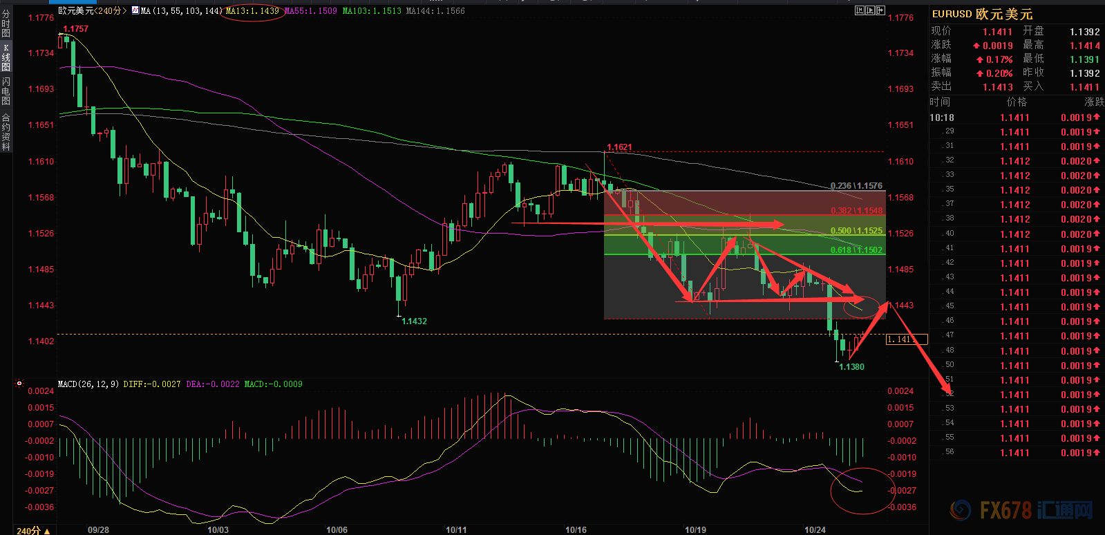Screen dimensions: 1105x535
Task: Click the 卖出 price 1.1413
Action: 998,87
